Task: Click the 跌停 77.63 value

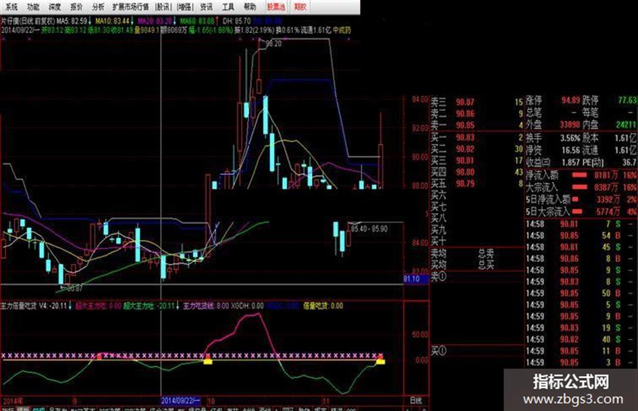Action: 627,100
